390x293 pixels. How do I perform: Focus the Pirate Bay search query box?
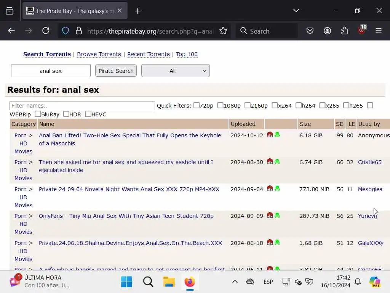pos(51,71)
